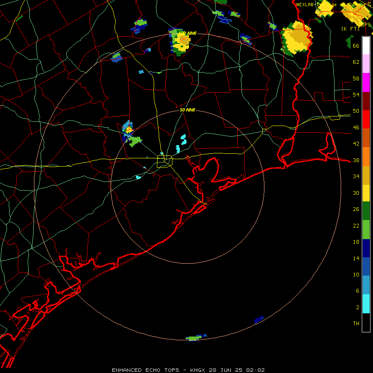
Task: Click the "18" legend value
Action: 356,242
